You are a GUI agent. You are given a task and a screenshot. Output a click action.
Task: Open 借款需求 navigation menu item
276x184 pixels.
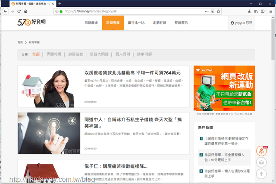[x=91, y=23]
